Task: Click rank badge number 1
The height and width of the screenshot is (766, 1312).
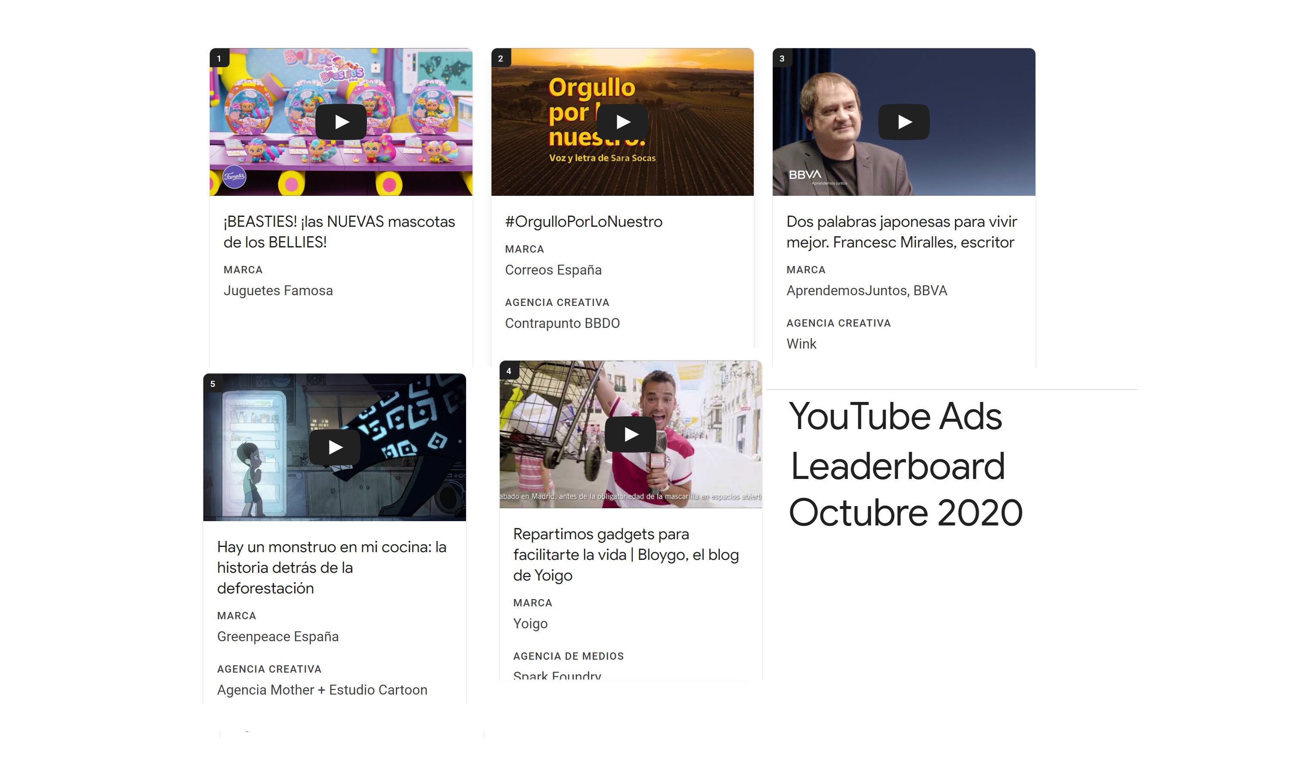Action: 219,58
